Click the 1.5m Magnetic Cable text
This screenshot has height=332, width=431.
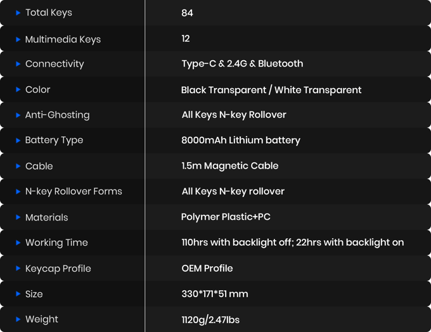pyautogui.click(x=230, y=166)
